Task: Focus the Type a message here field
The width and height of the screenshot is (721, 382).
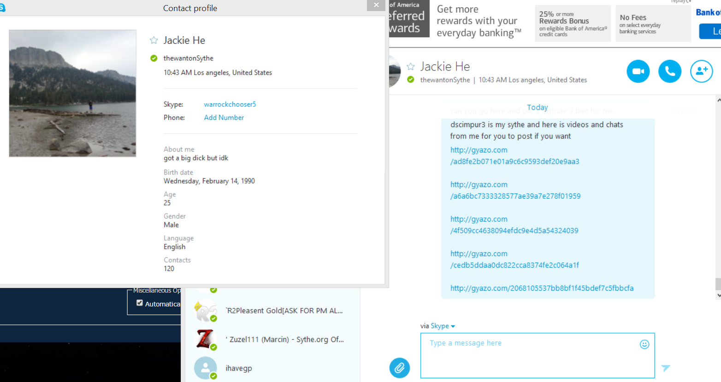Action: click(x=538, y=356)
